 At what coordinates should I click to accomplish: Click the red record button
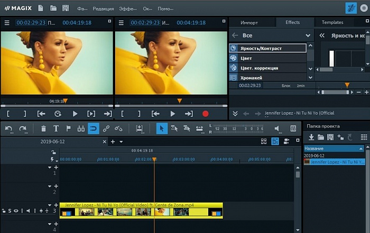tap(206, 114)
